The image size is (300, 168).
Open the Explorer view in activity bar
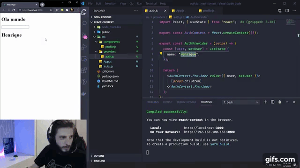84,12
